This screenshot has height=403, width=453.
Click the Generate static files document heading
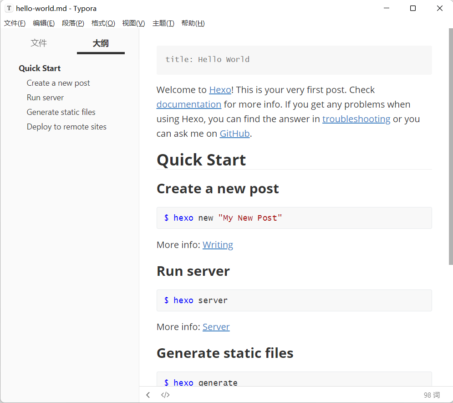pos(225,353)
